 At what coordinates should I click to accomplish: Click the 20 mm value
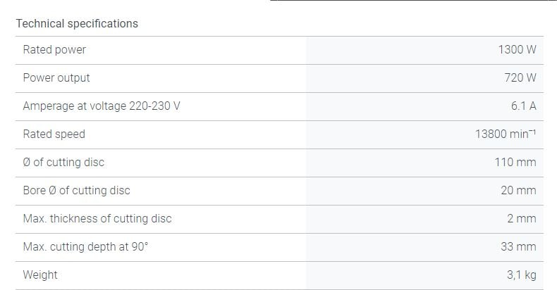tap(518, 191)
